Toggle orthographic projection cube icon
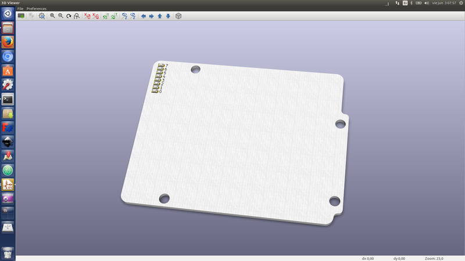Image resolution: width=465 pixels, height=261 pixels. (178, 16)
